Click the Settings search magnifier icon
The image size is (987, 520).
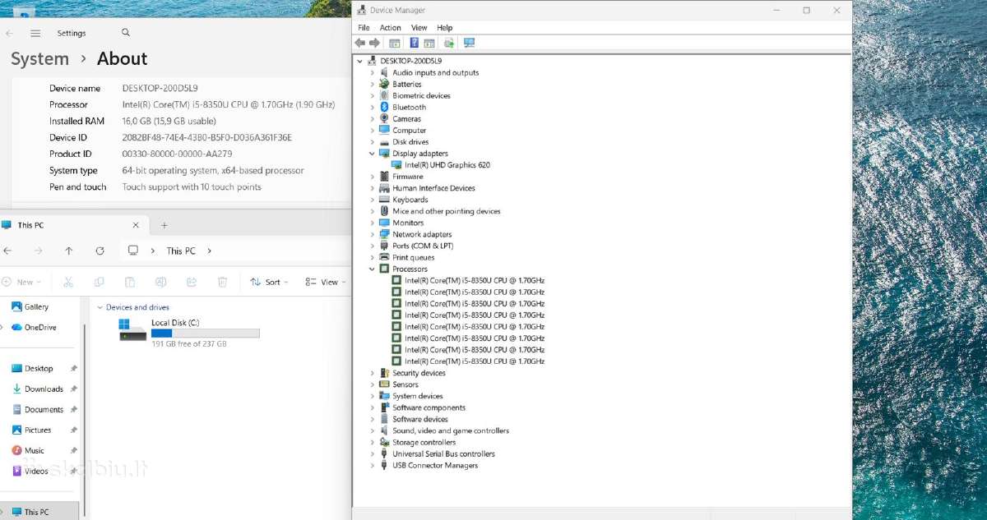point(126,33)
